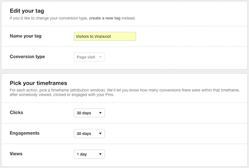Open the Views 1 day dropdown

point(89,154)
